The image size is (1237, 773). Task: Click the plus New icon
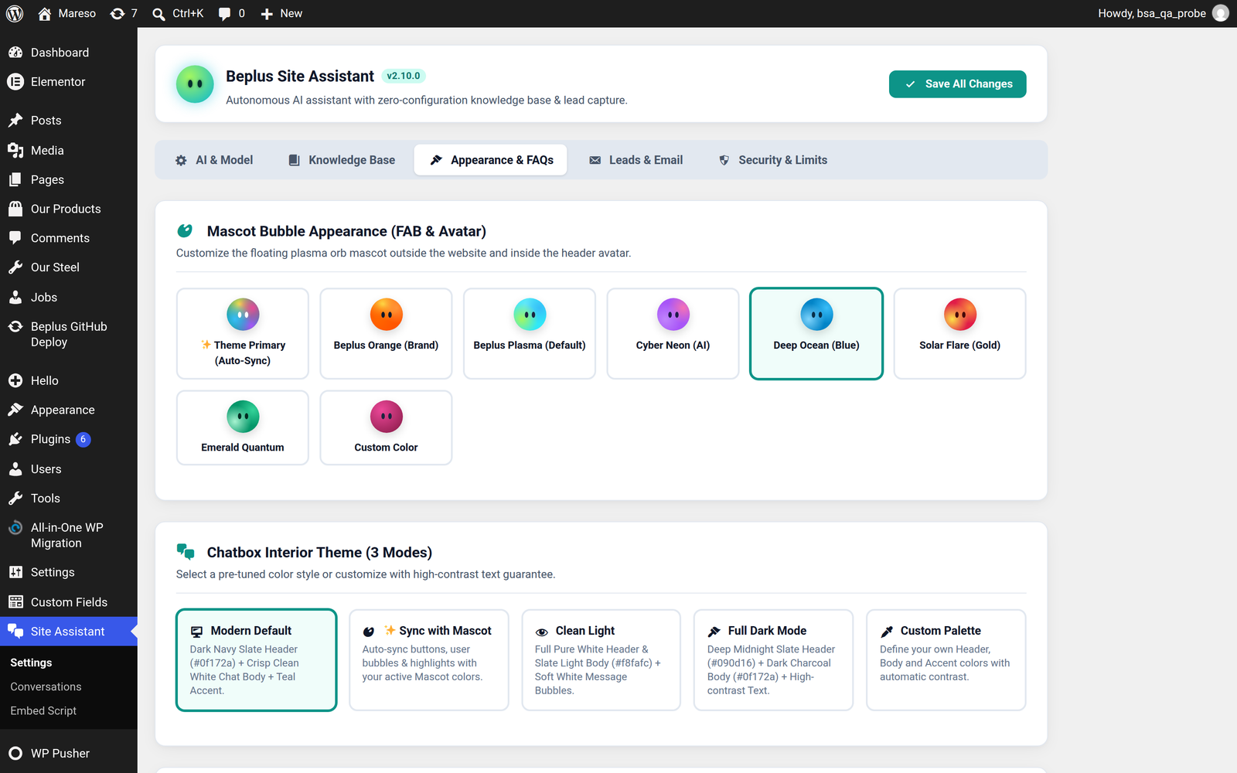(x=267, y=14)
